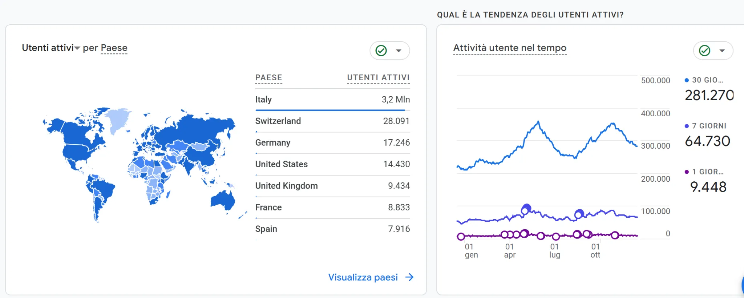The height and width of the screenshot is (298, 744).
Task: Click first anomaly circle on purple line
Action: [461, 237]
